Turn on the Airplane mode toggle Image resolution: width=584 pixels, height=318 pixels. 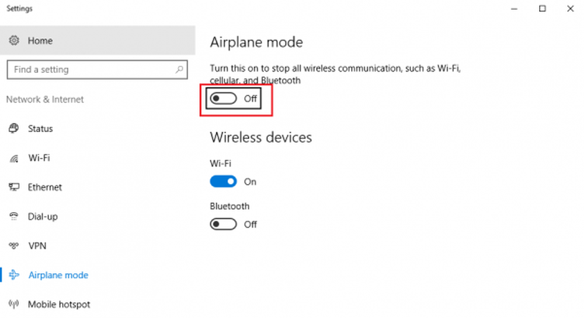(224, 98)
